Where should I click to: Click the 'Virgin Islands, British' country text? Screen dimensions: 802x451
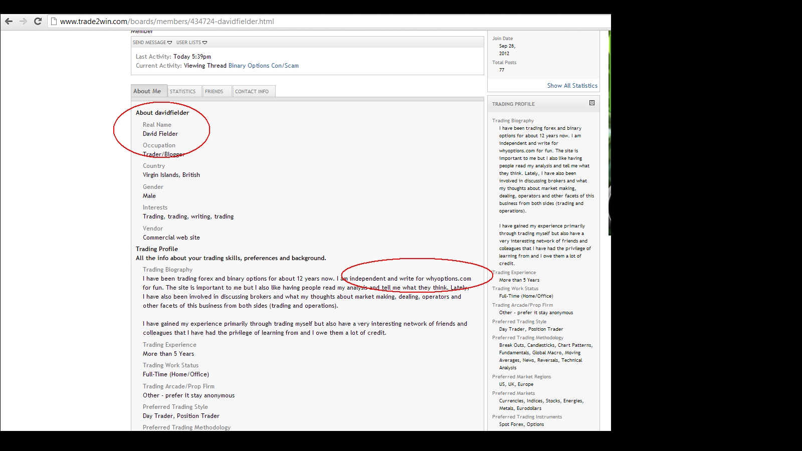point(171,175)
